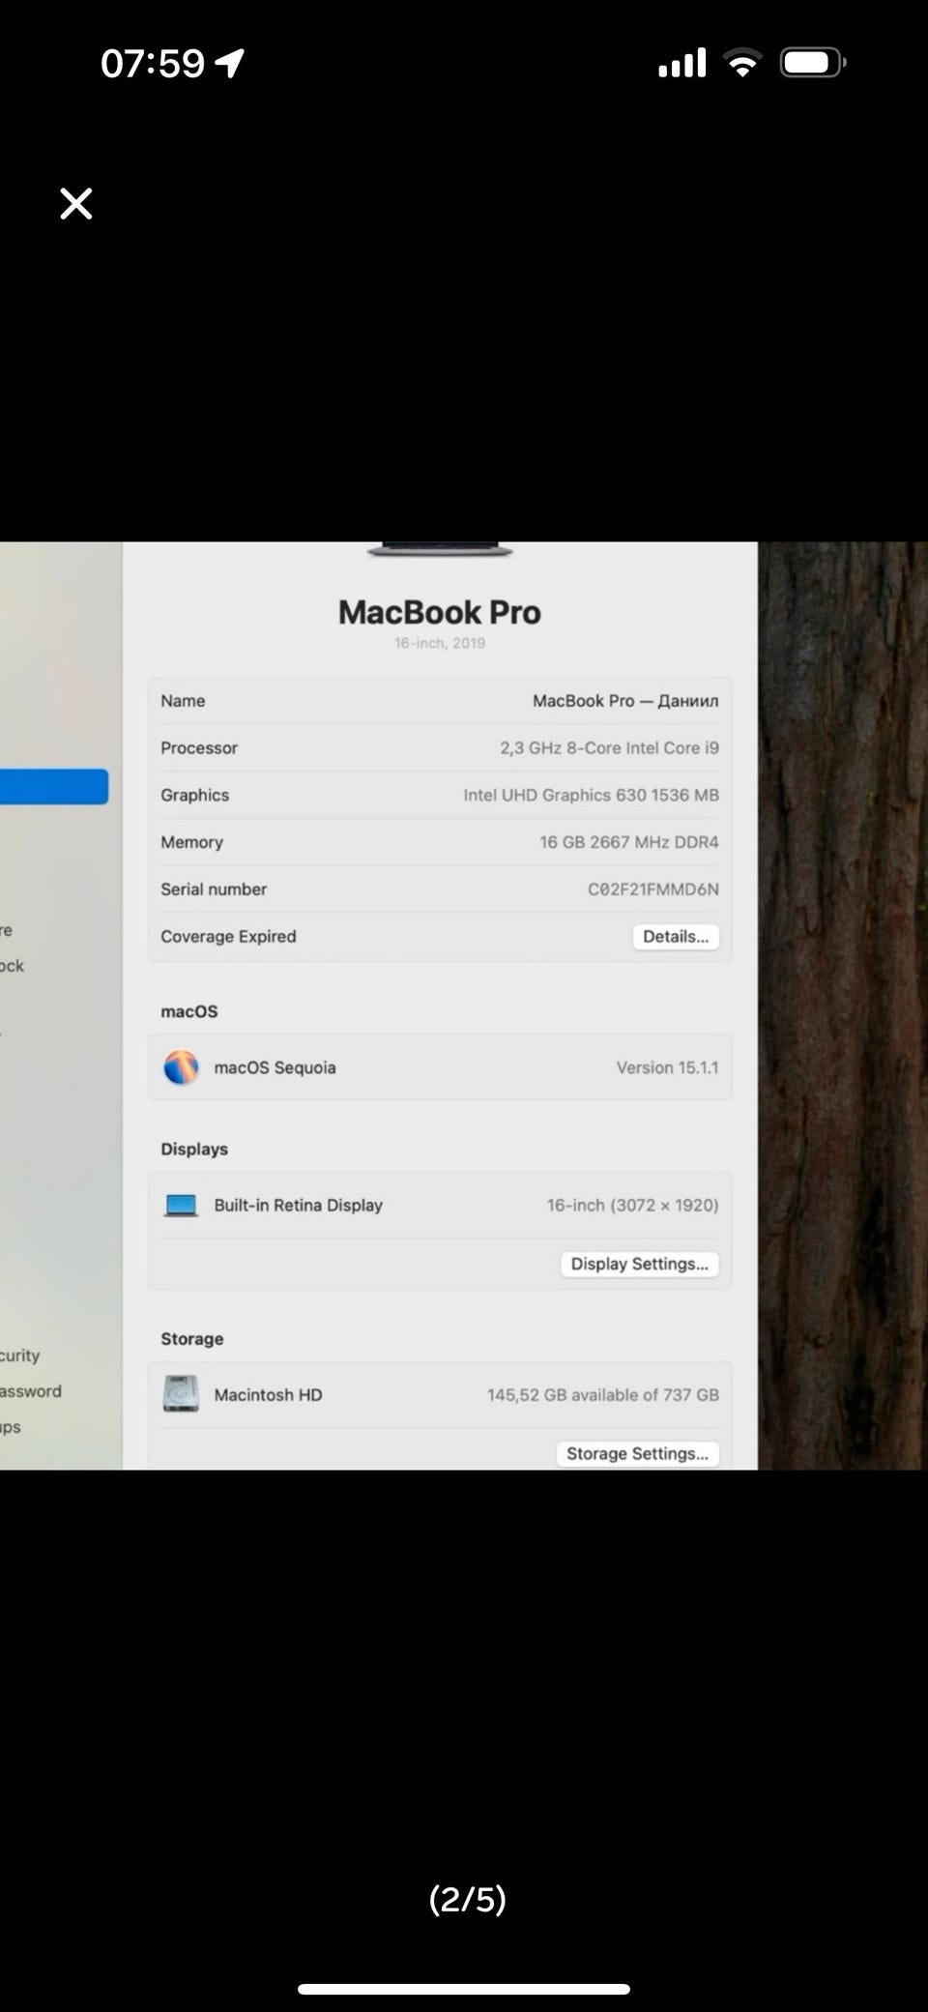
Task: Open Display Settings button
Action: tap(639, 1264)
